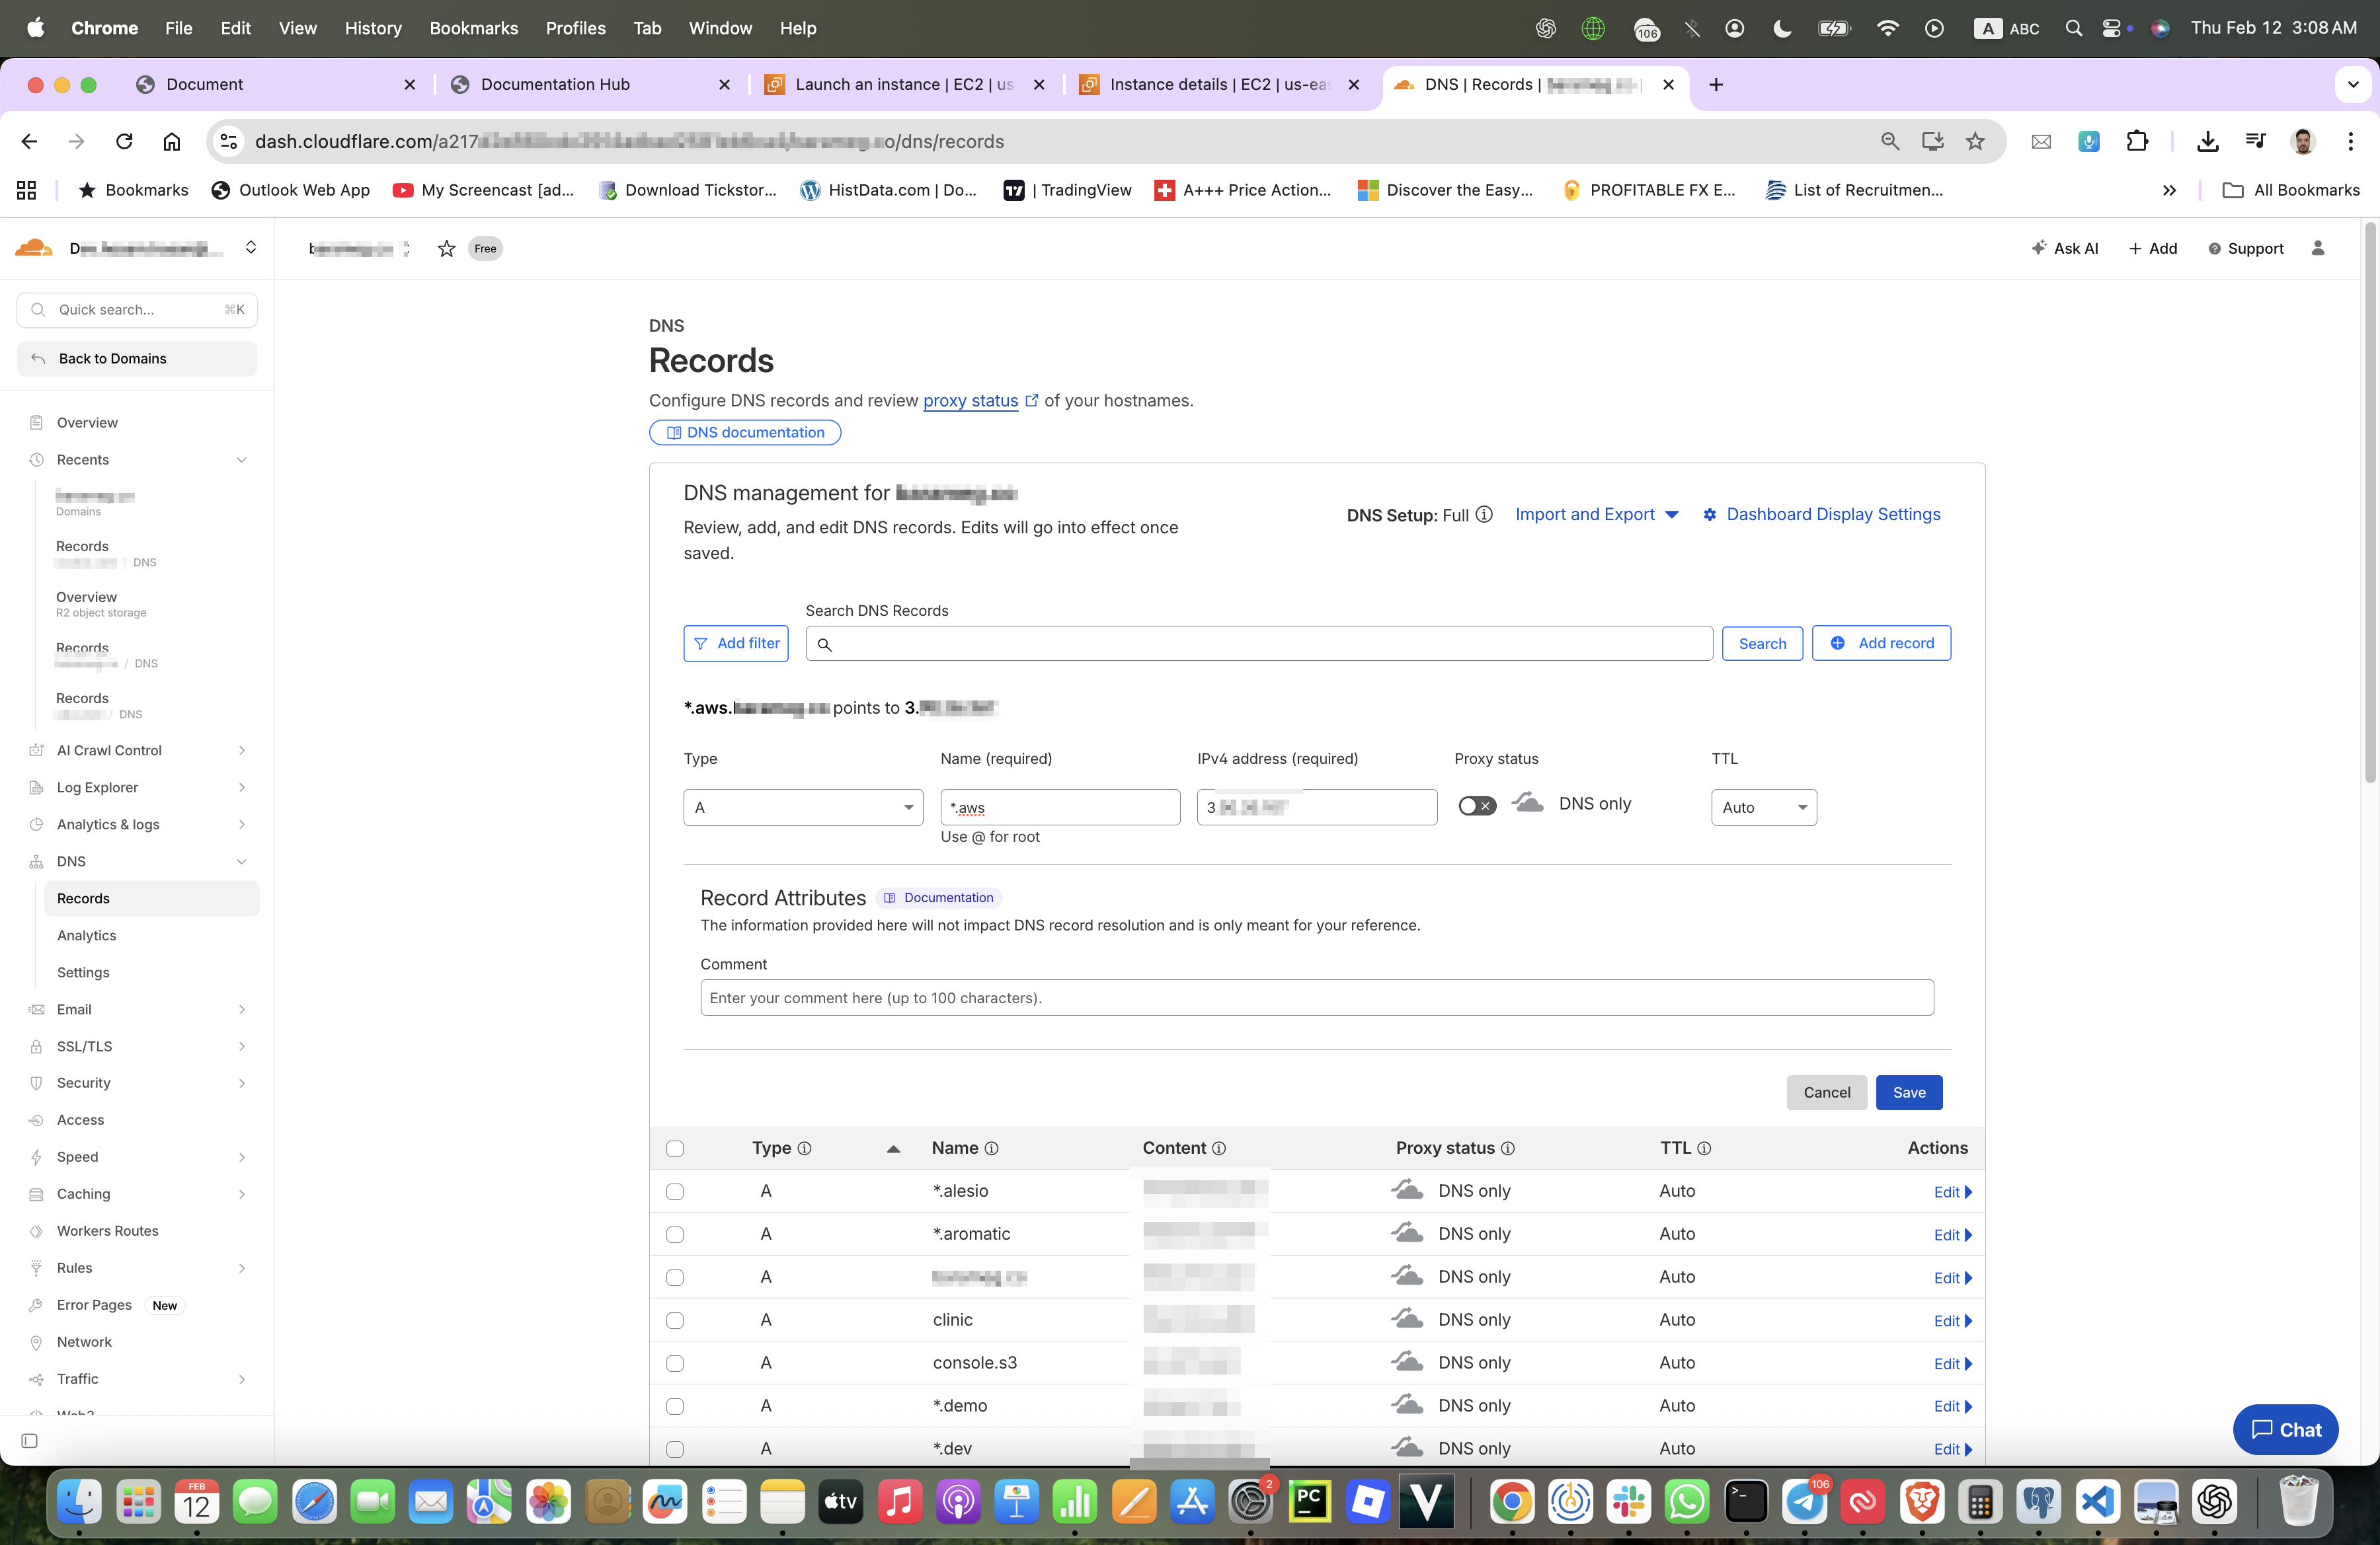Check the *.alesio record checkbox
Viewport: 2380px width, 1545px height.
[x=675, y=1191]
